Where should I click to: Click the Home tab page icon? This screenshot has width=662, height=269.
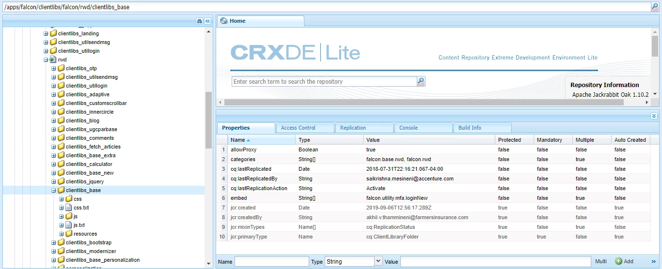click(224, 21)
